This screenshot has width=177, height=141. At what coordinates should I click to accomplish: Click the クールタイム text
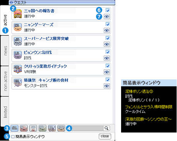tap(135, 111)
